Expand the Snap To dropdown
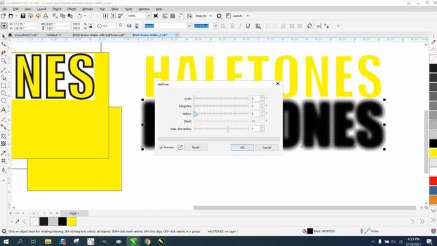 [x=210, y=16]
